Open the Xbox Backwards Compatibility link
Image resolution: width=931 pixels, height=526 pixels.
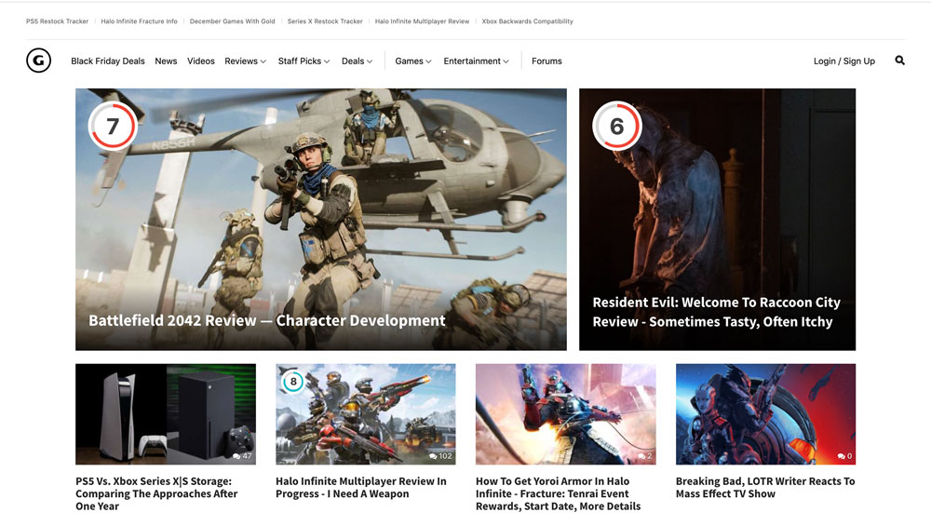tap(527, 21)
